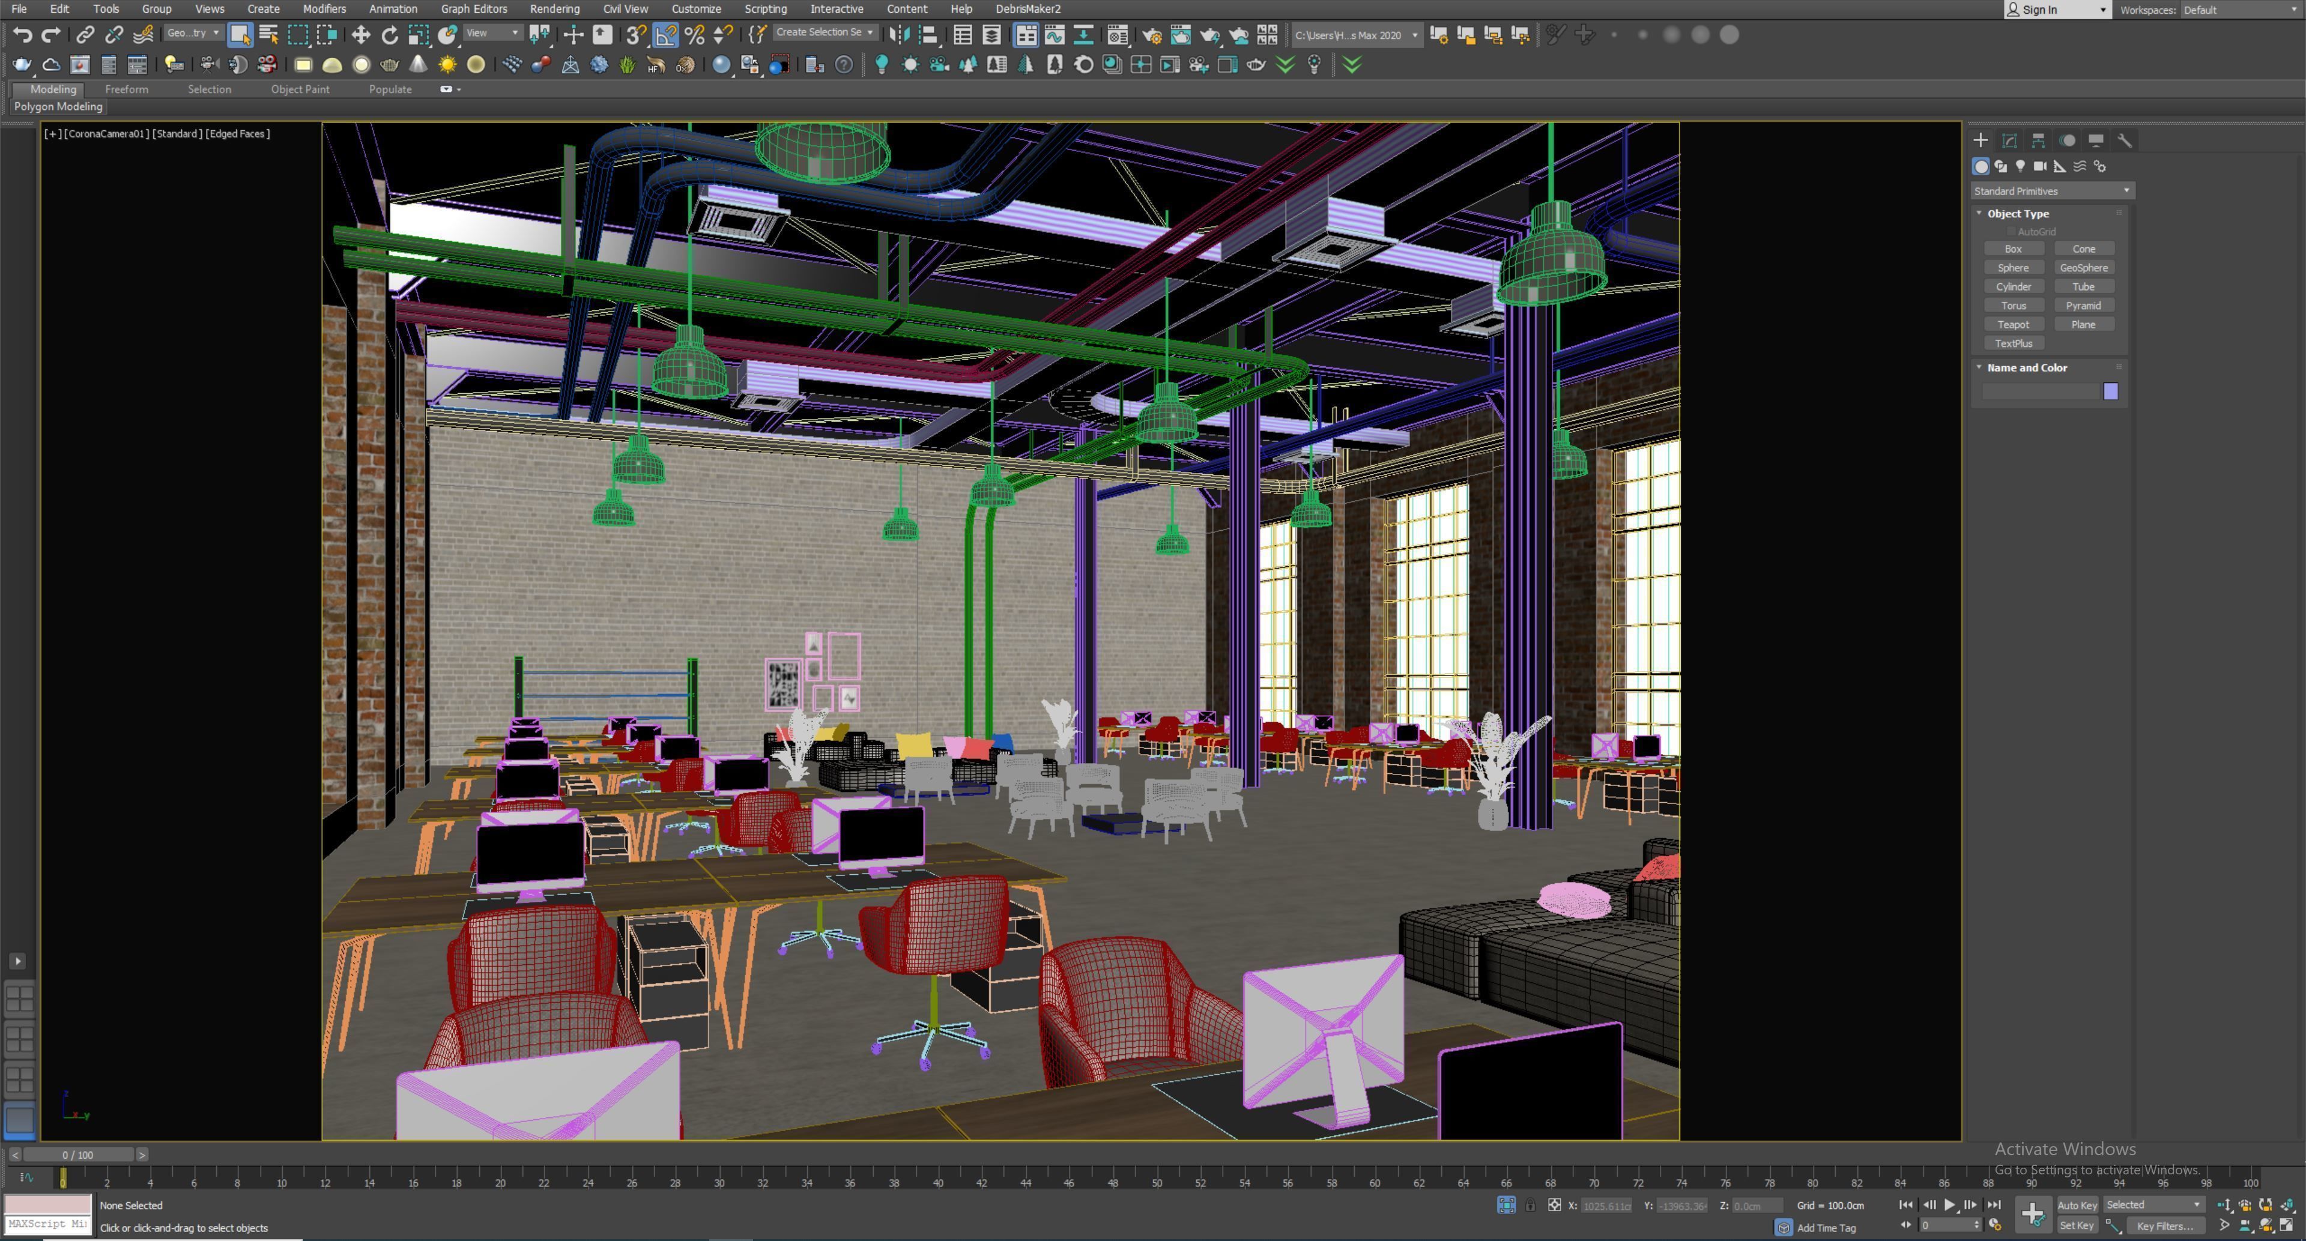Click the TextPlus button
This screenshot has height=1241, width=2306.
pos(2014,343)
